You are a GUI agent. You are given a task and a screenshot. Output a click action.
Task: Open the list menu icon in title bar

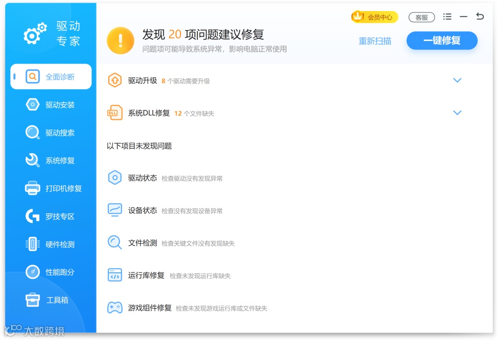[447, 17]
